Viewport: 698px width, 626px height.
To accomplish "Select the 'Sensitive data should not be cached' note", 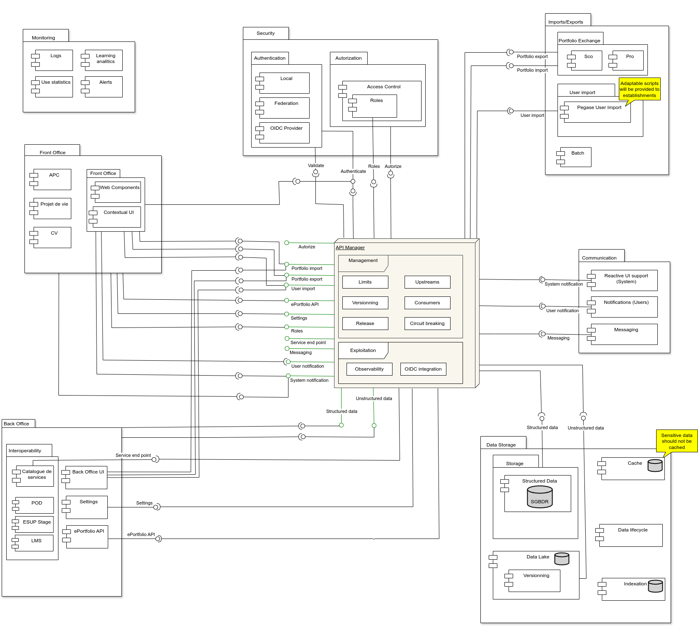I will 677,441.
